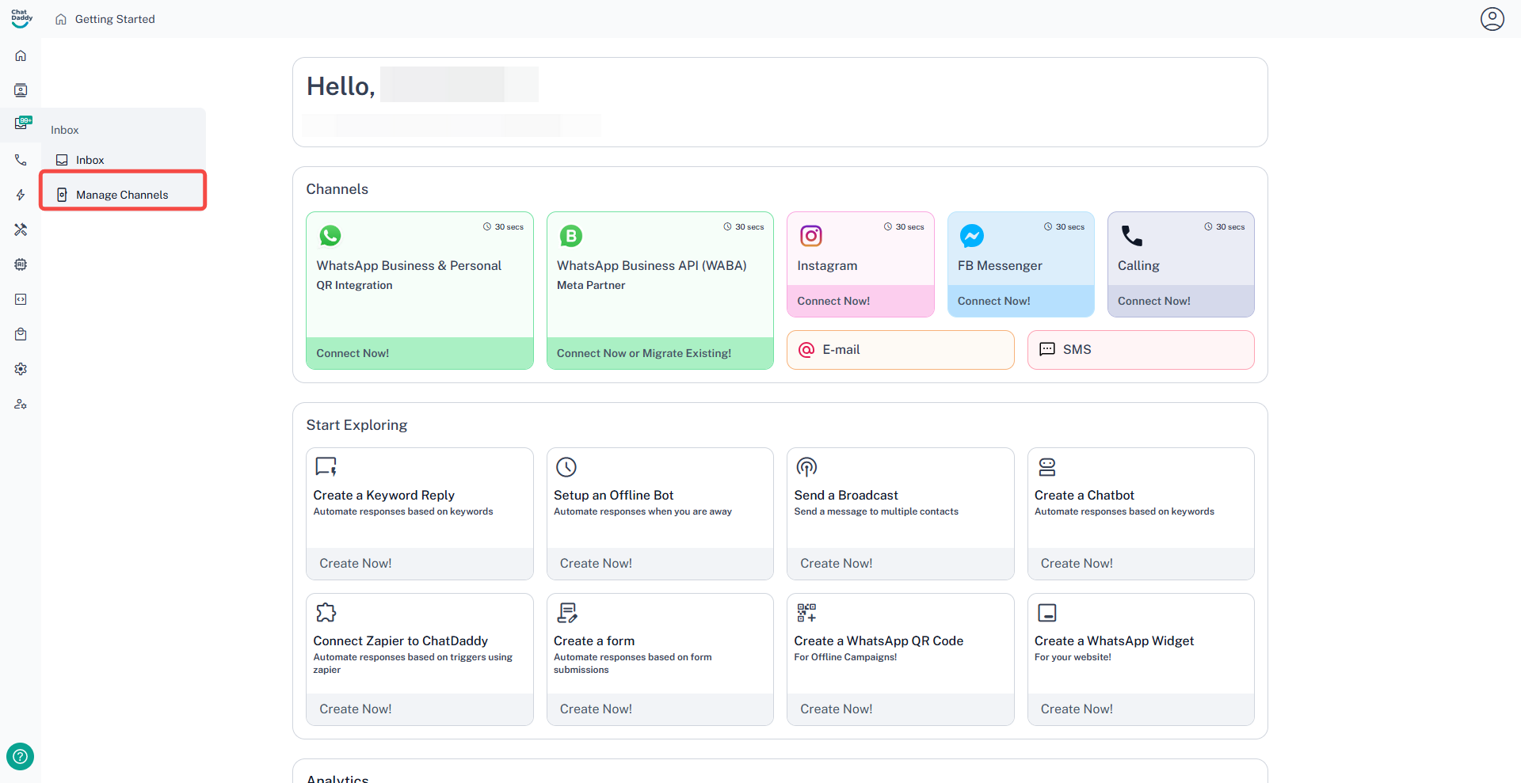This screenshot has height=783, width=1521.
Task: Open the Settings gear sidebar icon
Action: (21, 369)
